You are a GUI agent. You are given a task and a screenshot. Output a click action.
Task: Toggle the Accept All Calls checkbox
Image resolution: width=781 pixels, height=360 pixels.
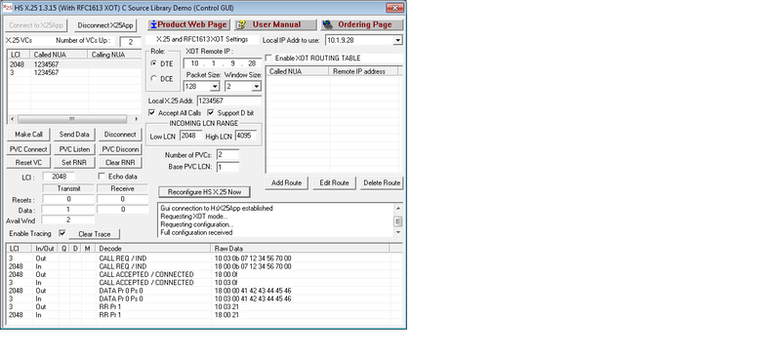point(152,113)
